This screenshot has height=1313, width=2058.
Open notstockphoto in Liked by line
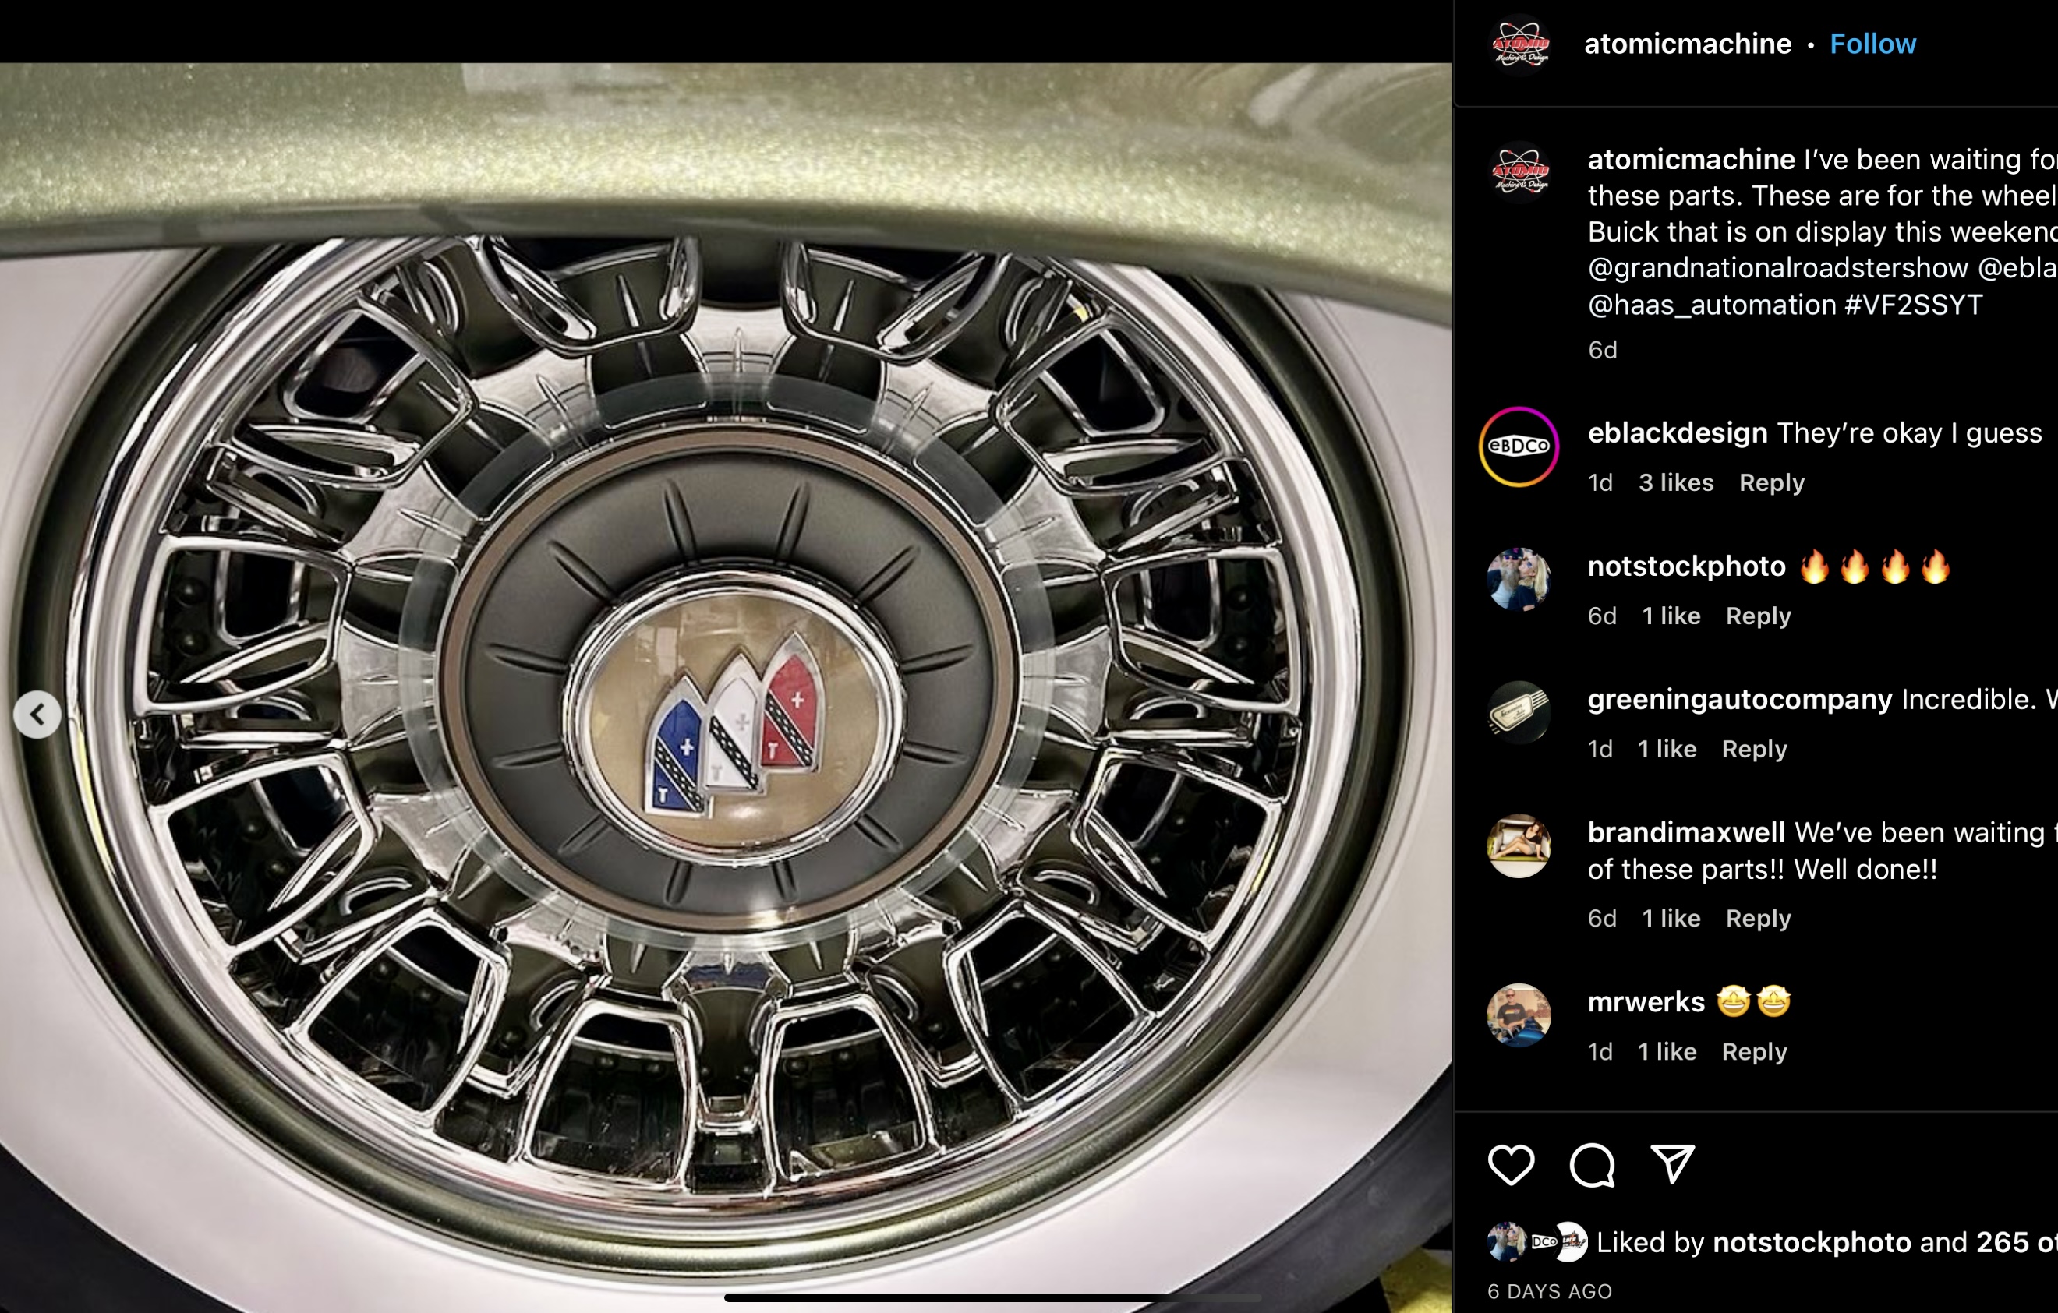click(1811, 1242)
